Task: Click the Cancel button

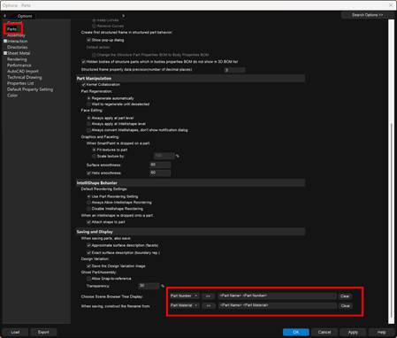Action: tap(324, 333)
